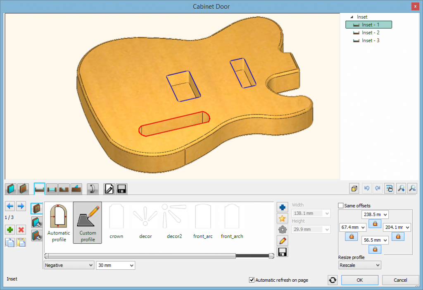423x290 pixels.
Task: Add a new inset with green plus
Action: pos(10,230)
